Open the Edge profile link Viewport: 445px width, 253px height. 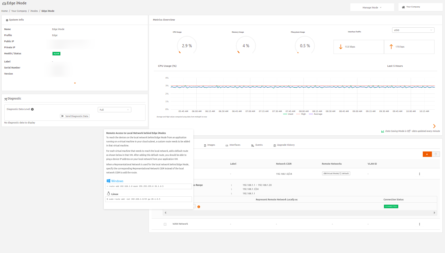(55, 35)
